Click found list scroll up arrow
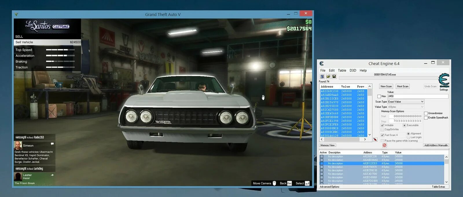The width and height of the screenshot is (463, 197). tap(370, 86)
